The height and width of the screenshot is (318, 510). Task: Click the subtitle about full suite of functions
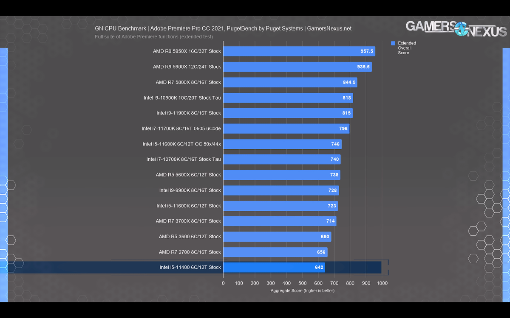tap(154, 36)
